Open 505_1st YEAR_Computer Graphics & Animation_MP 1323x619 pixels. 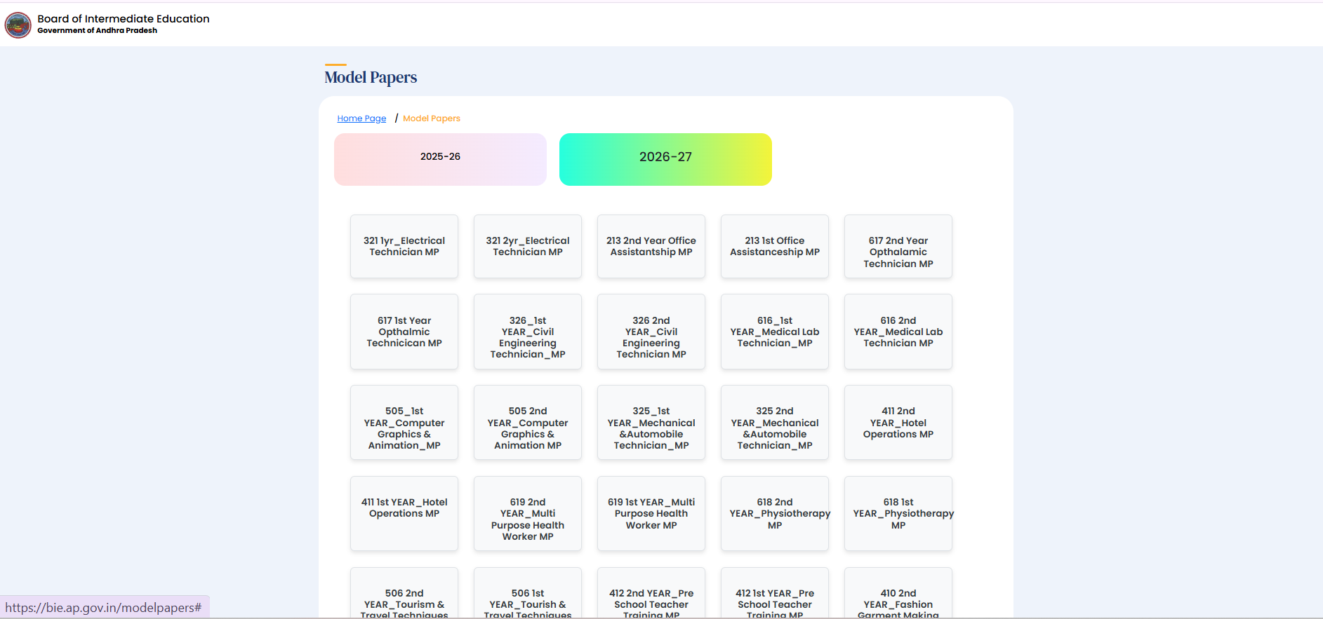tap(404, 423)
